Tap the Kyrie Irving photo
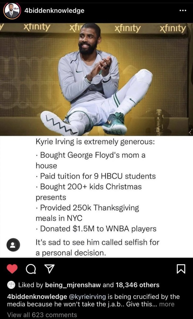193x319 pixels. 96,79
